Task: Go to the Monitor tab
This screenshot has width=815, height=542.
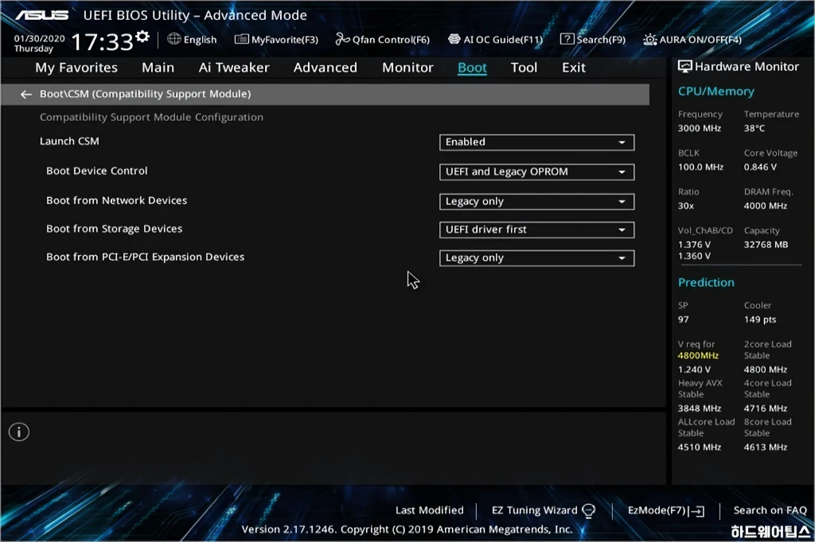Action: 407,68
